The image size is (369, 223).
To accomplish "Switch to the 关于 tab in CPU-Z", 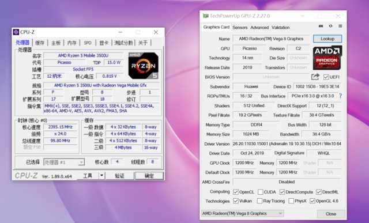I will click(143, 43).
